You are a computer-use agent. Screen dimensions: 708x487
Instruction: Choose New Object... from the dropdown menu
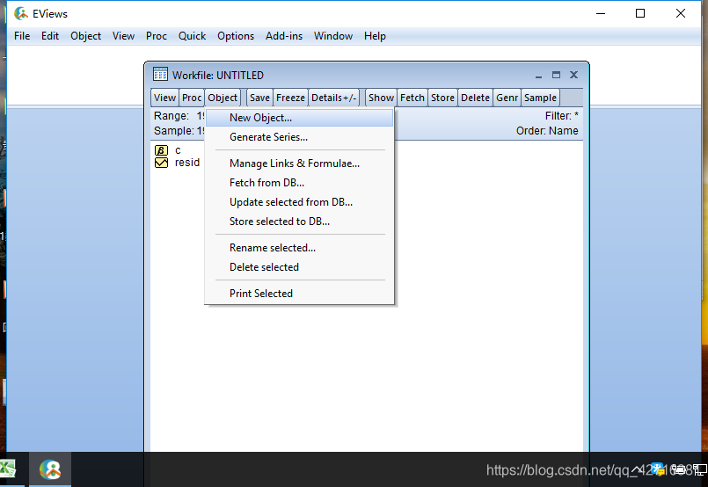(299, 118)
